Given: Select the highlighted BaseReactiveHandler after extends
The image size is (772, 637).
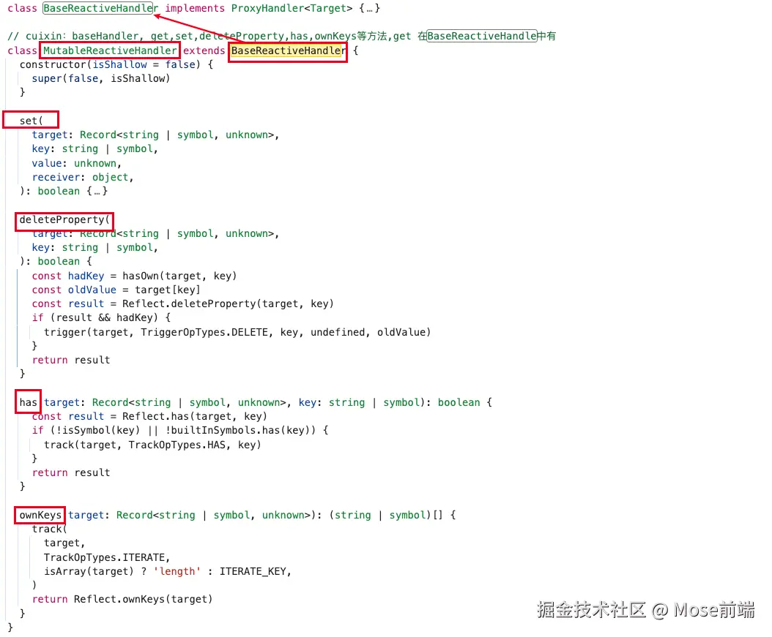Looking at the screenshot, I should pos(288,50).
